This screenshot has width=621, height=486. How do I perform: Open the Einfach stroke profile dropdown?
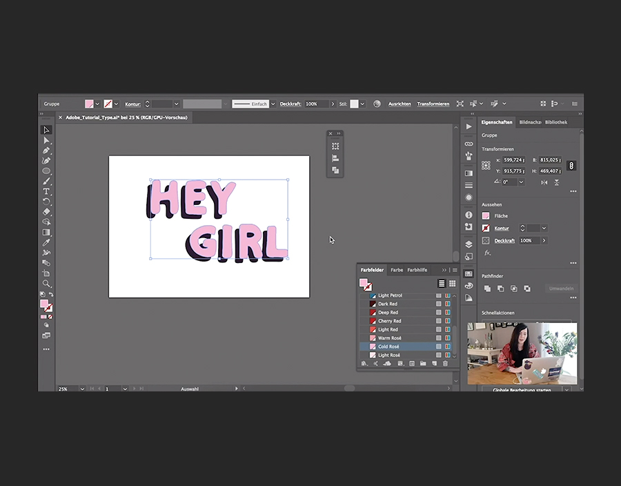[x=273, y=104]
